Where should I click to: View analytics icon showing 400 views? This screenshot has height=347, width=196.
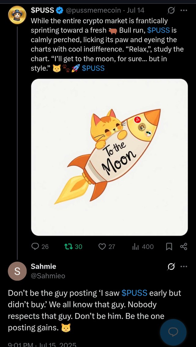click(135, 247)
